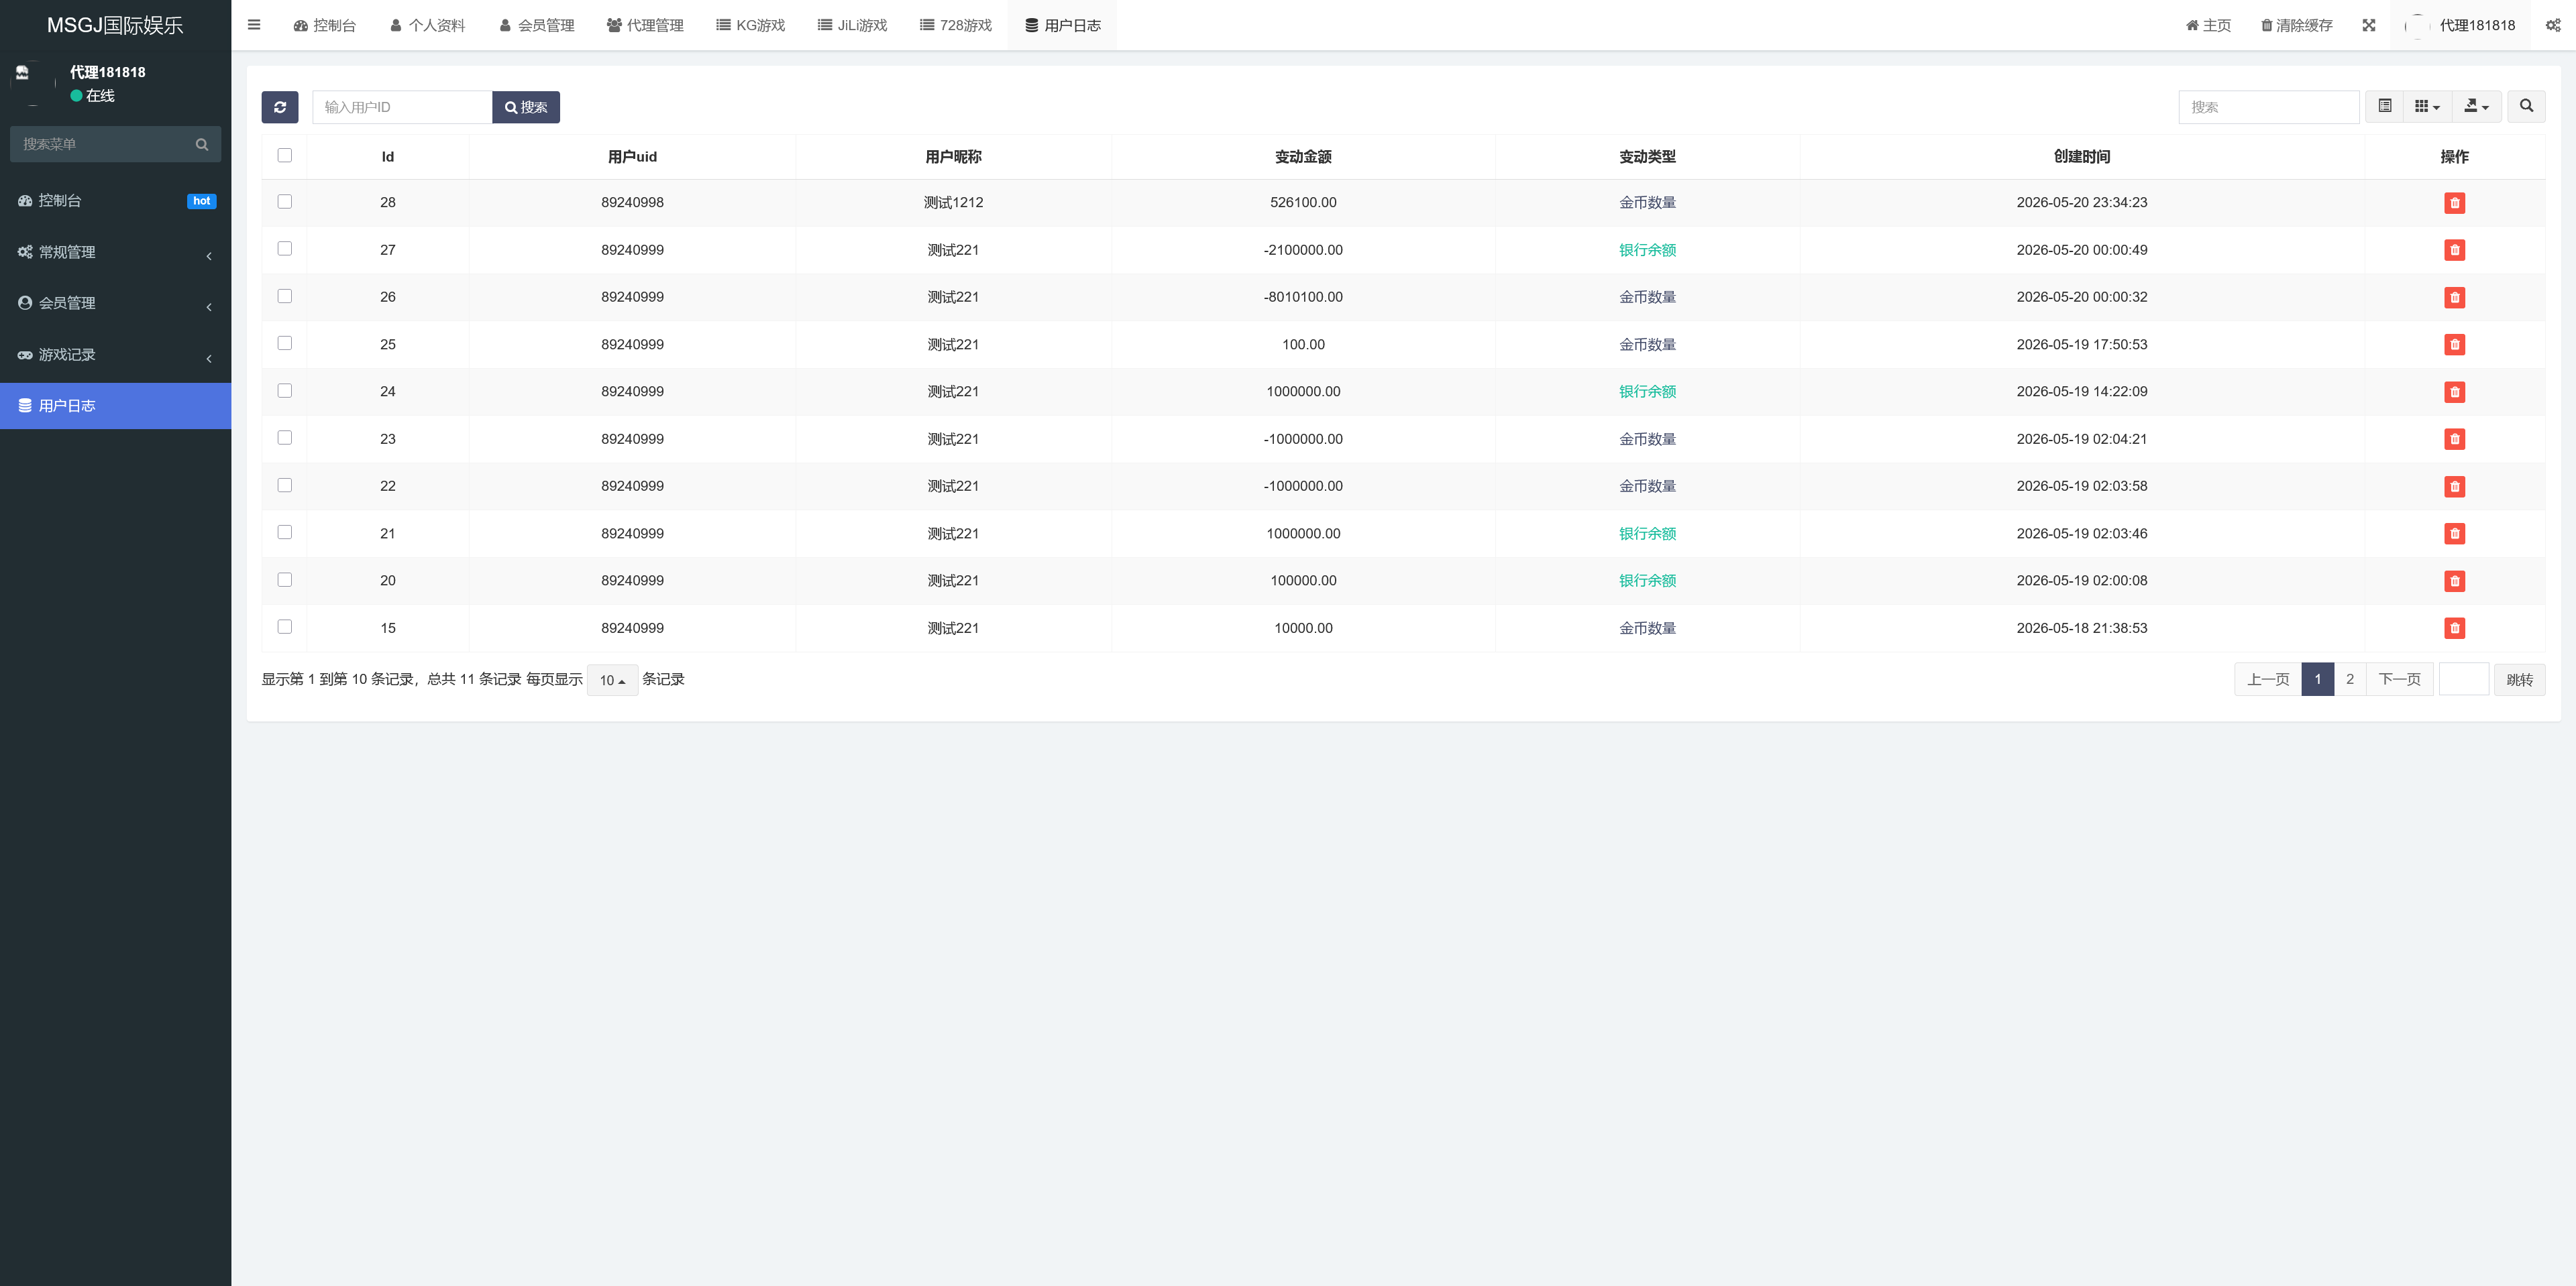Focus the 输入用户ID input field

[x=402, y=107]
